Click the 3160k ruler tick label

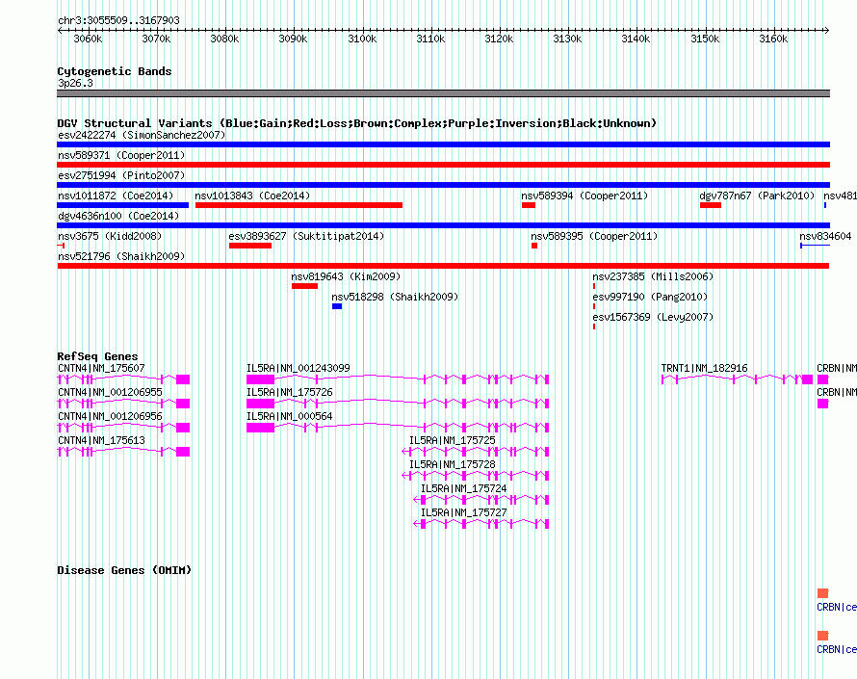pos(773,39)
